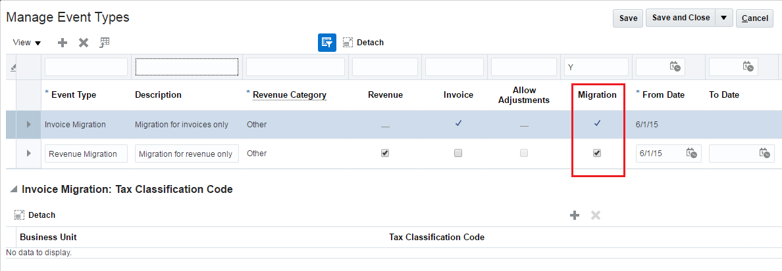Uncheck Migration checkbox for Revenue Migration
Screen dimensions: 782x271
(x=597, y=154)
